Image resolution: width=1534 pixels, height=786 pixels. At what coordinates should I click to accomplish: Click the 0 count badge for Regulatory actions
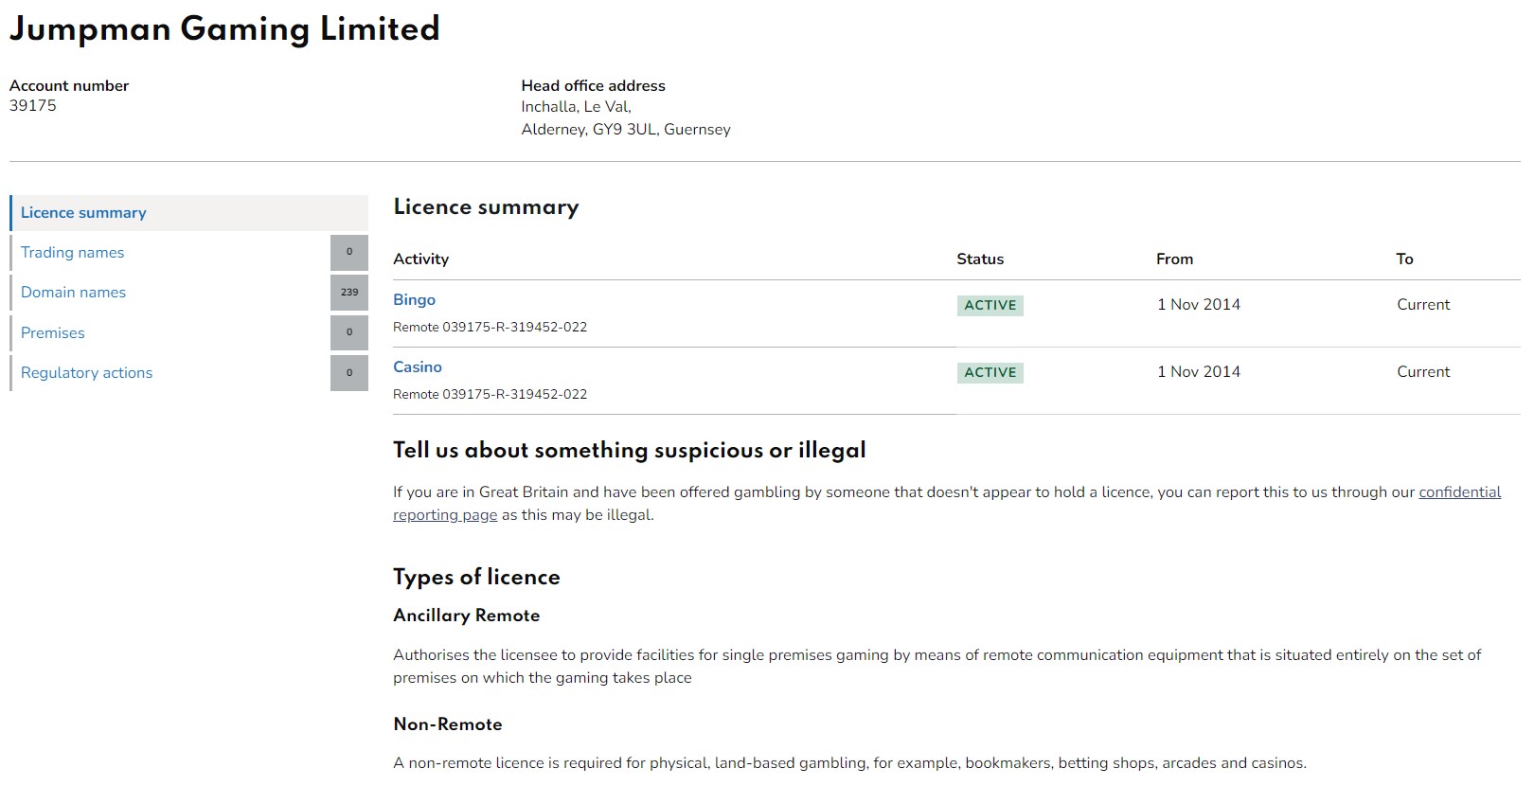click(x=349, y=373)
